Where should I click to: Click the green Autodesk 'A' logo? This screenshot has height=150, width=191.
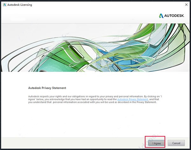(x=161, y=16)
